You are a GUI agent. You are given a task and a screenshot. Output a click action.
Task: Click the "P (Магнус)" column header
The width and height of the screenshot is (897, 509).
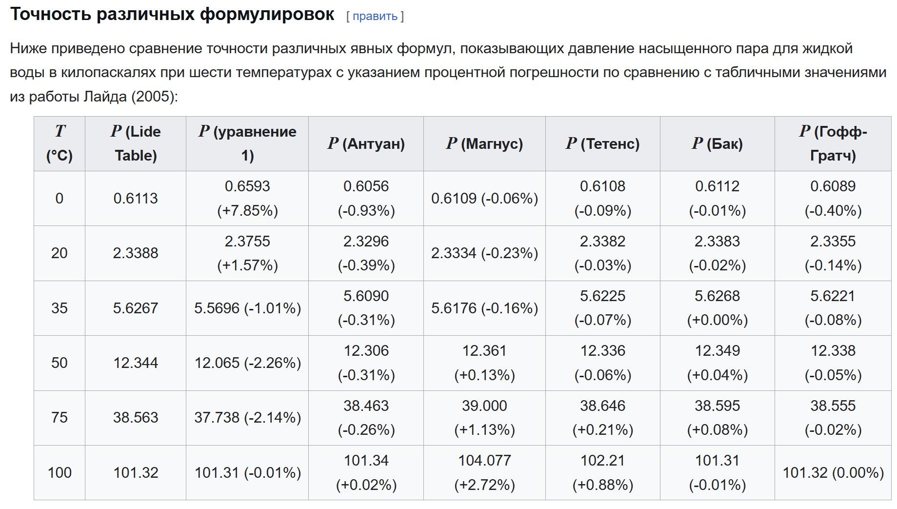[484, 143]
